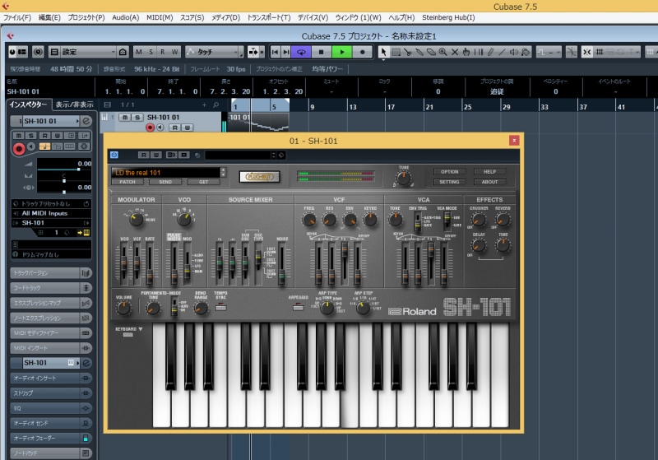
Task: Expand the コードトラック inspector section
Action: tap(51, 288)
